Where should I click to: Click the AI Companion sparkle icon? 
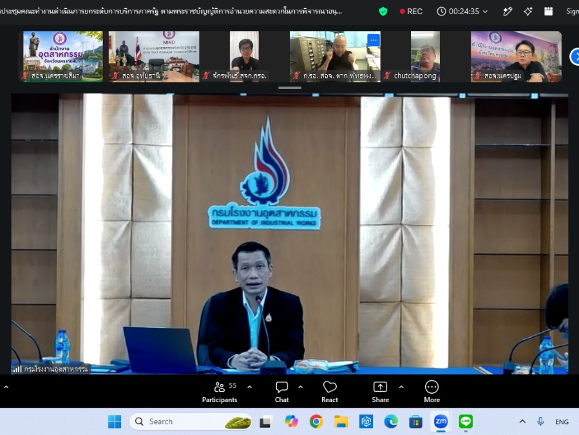[528, 12]
